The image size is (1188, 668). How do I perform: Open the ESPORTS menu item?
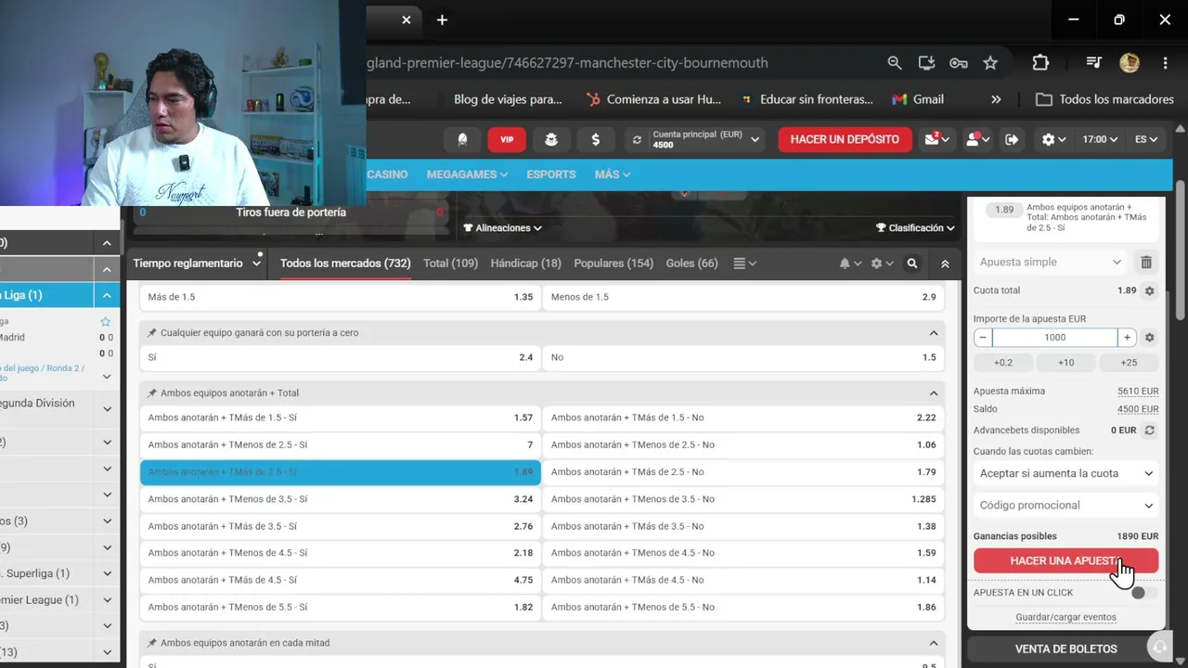(x=551, y=174)
